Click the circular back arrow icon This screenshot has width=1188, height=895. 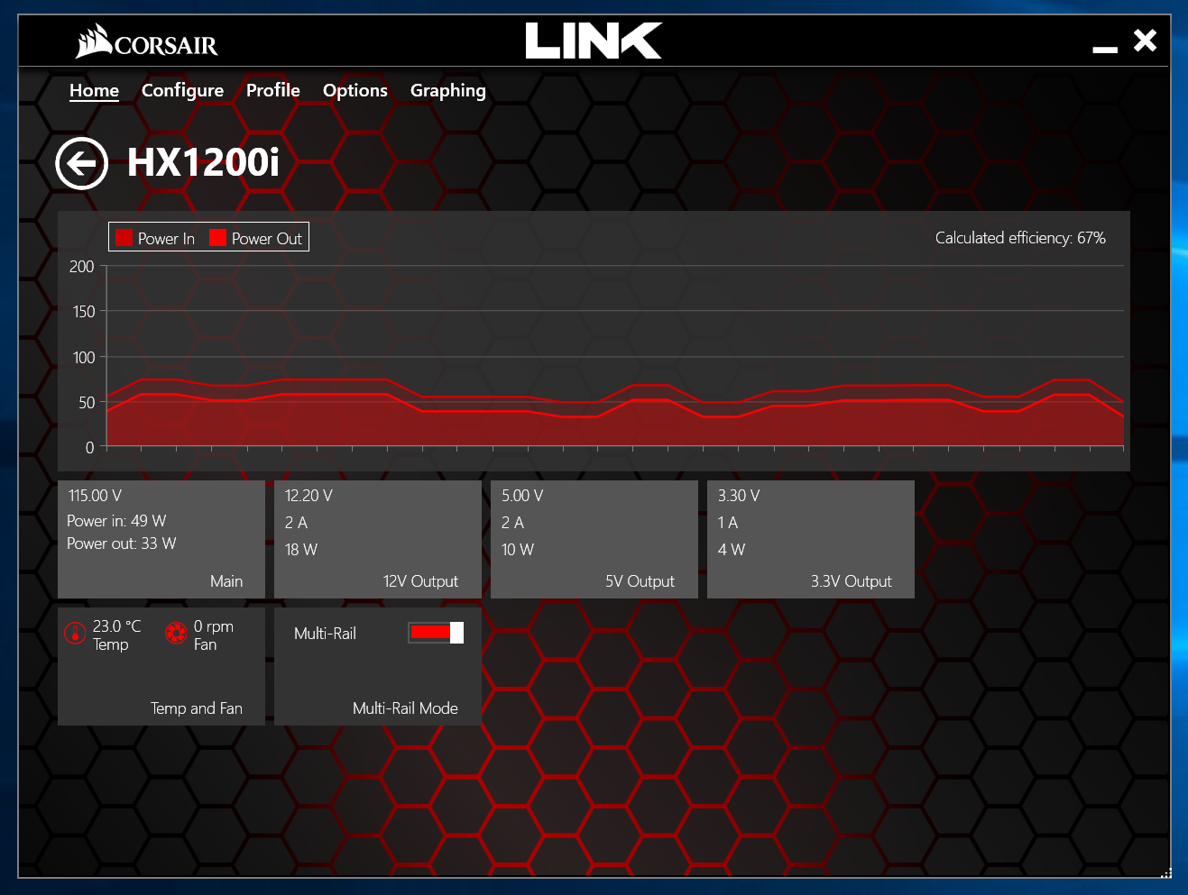click(x=81, y=164)
